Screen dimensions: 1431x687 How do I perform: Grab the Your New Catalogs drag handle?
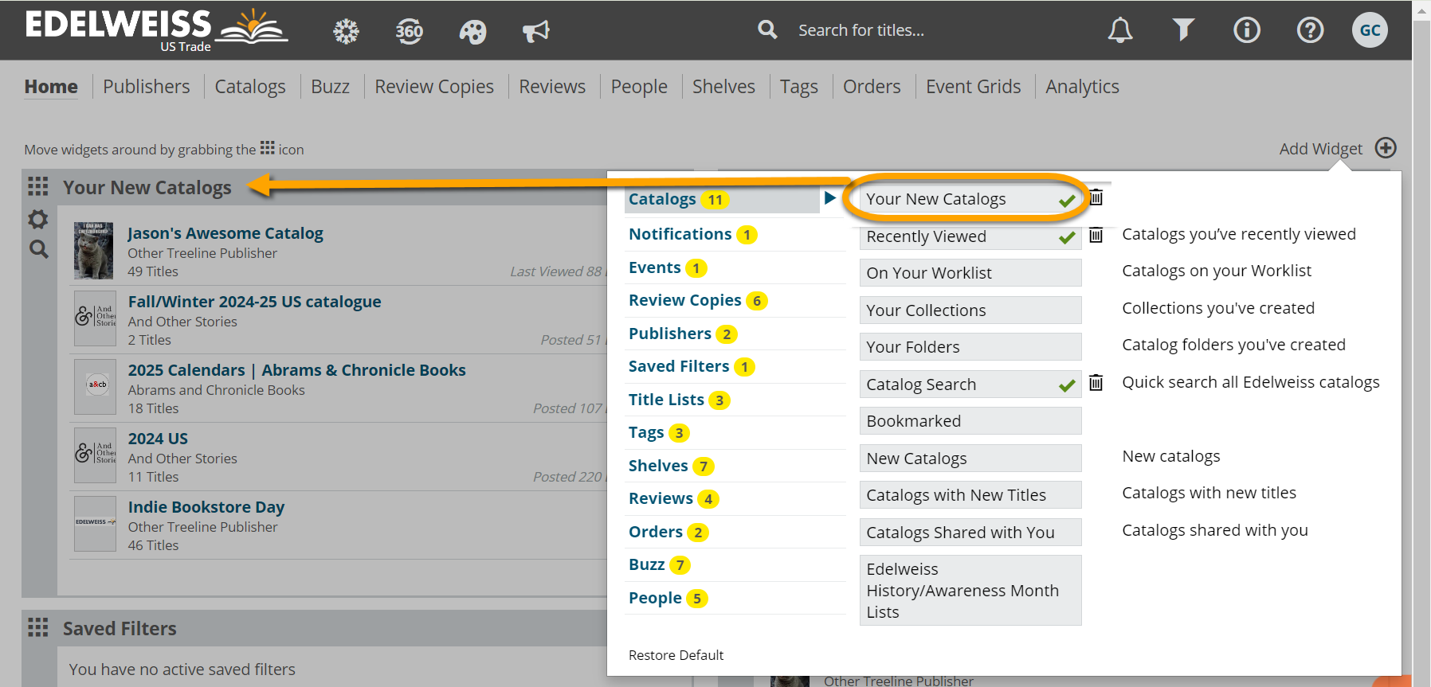(x=37, y=186)
